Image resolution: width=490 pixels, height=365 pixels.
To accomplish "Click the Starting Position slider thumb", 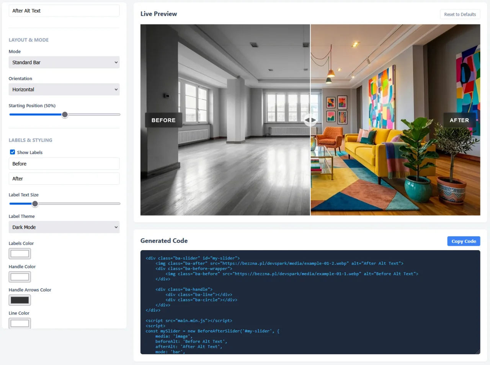I will [65, 115].
